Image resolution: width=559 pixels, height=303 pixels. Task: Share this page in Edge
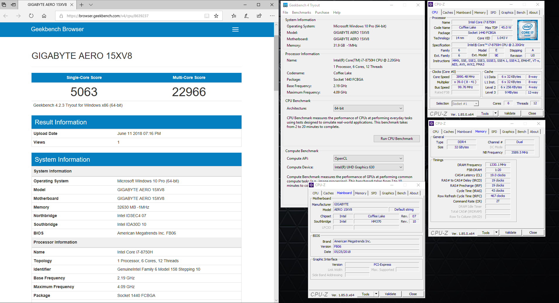[259, 16]
